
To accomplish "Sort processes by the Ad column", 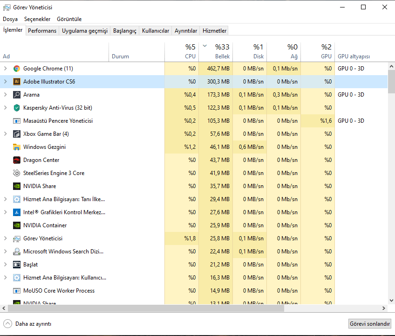I will coord(54,52).
